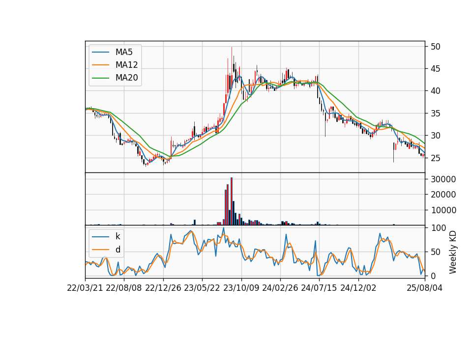Screen dimensions: 472x339
Task: Click the k legend label
Action: point(118,236)
